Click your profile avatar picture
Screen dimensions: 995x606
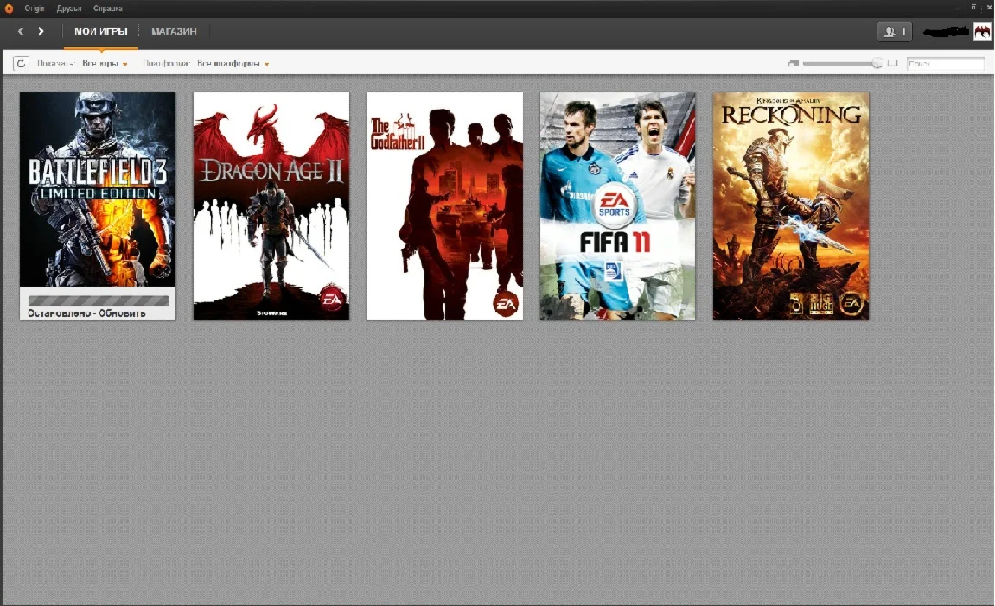983,31
